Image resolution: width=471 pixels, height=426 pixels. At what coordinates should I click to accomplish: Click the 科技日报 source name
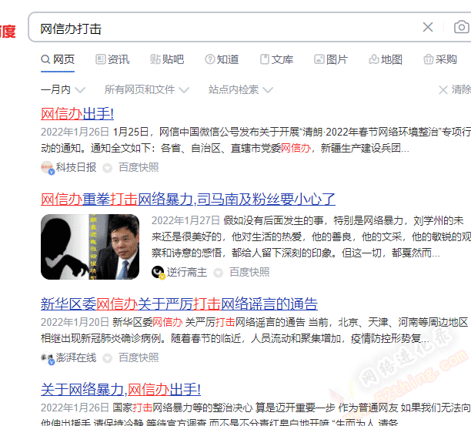76,167
